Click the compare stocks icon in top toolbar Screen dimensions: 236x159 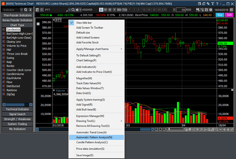coord(198,10)
